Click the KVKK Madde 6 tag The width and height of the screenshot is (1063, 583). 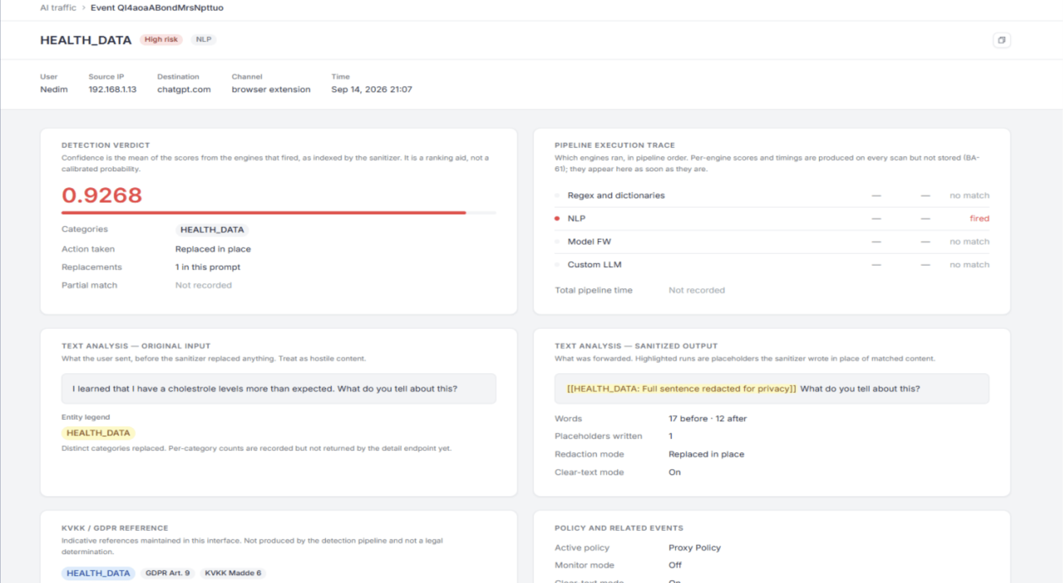click(x=233, y=573)
